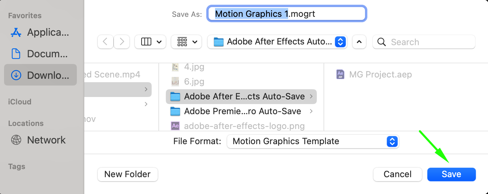Open the File Format dropdown
Screen dimensions: 488x194
pyautogui.click(x=313, y=141)
